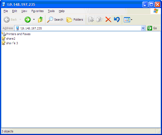162x135 pixels.
Task: Select the Printers and Faxes icon
Action: 4,34
